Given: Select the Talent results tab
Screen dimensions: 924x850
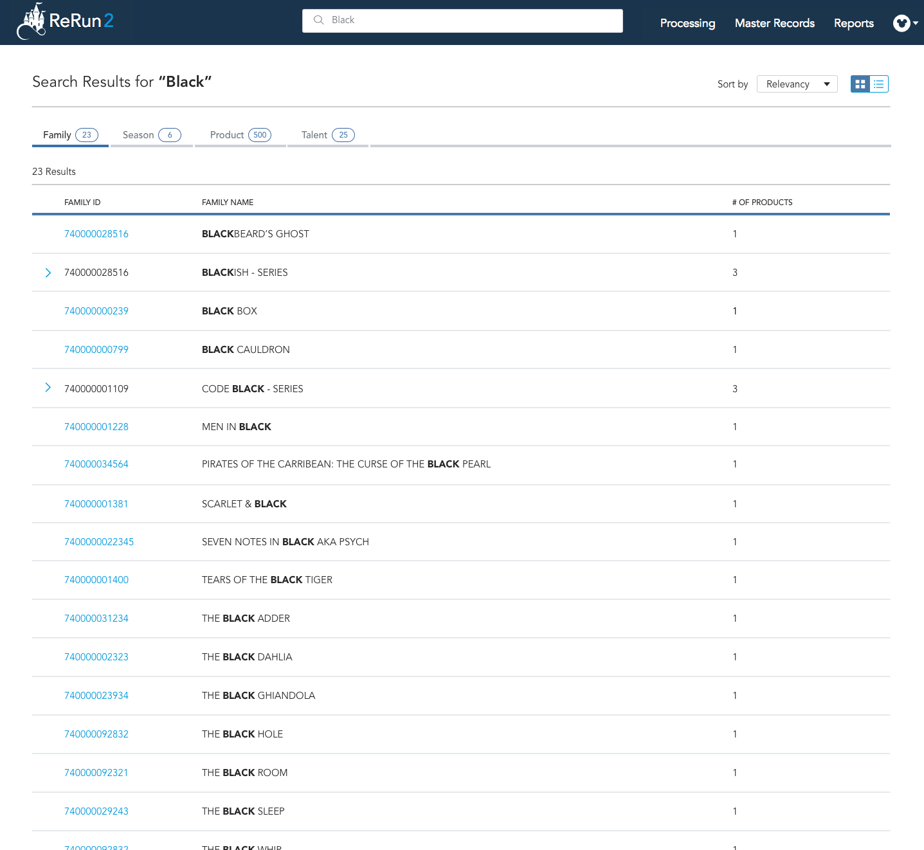Looking at the screenshot, I should pos(328,135).
